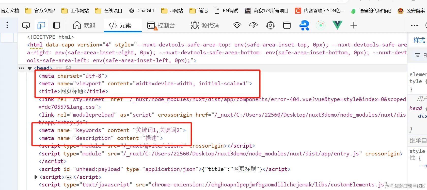Open the 笔记 bookmark folder
The image size is (427, 190).
coord(199,11)
